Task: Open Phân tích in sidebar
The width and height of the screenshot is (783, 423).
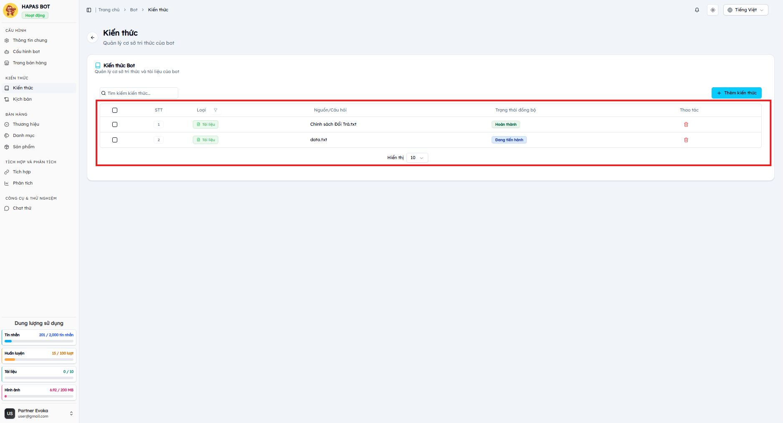Action: click(x=39, y=183)
